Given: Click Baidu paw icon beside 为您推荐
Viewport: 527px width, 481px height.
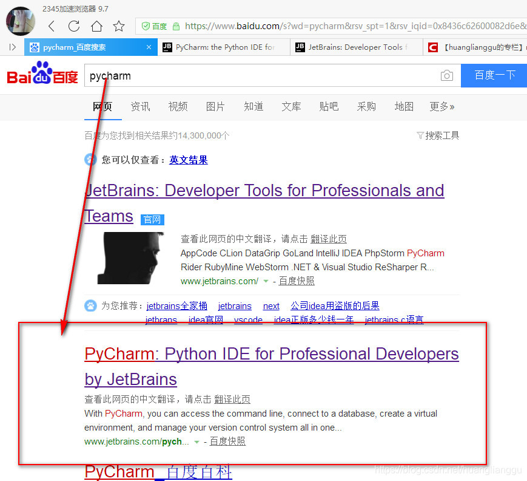Looking at the screenshot, I should click(x=90, y=305).
